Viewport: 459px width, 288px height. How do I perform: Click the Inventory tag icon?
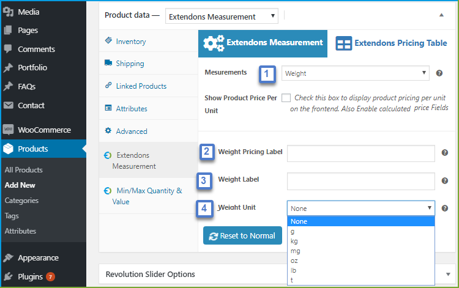(x=108, y=40)
